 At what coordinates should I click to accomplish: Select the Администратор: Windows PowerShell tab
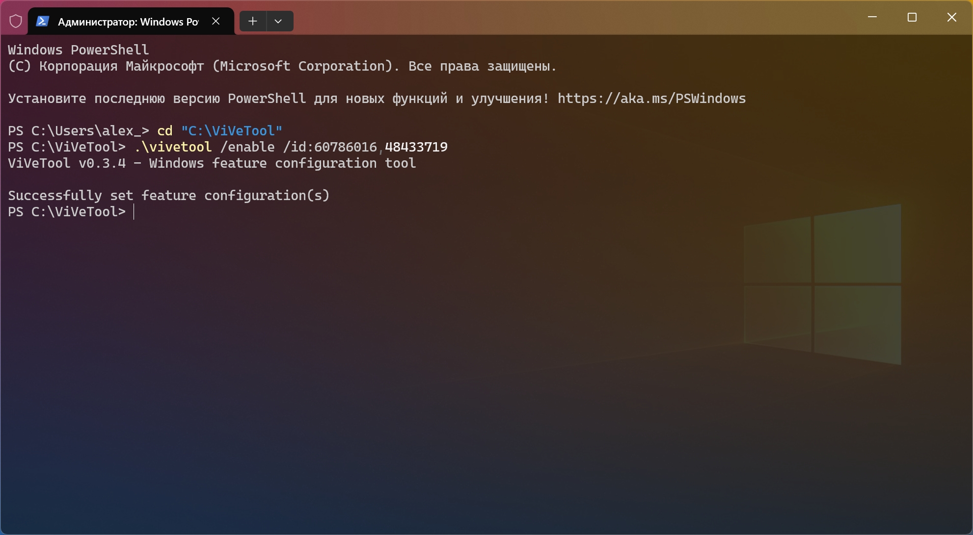click(x=131, y=21)
